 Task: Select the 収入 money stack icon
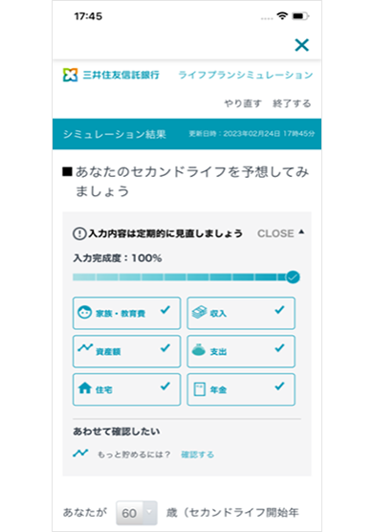[199, 312]
